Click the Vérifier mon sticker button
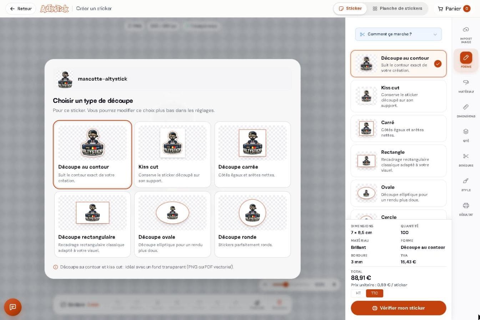This screenshot has width=480, height=320. click(x=398, y=308)
